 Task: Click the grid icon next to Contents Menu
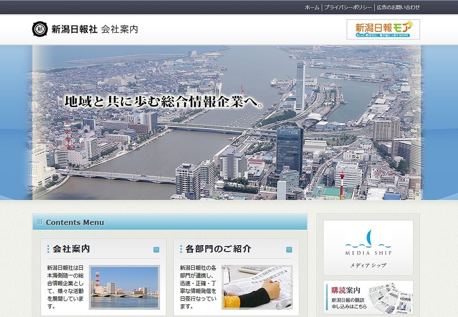pos(40,222)
